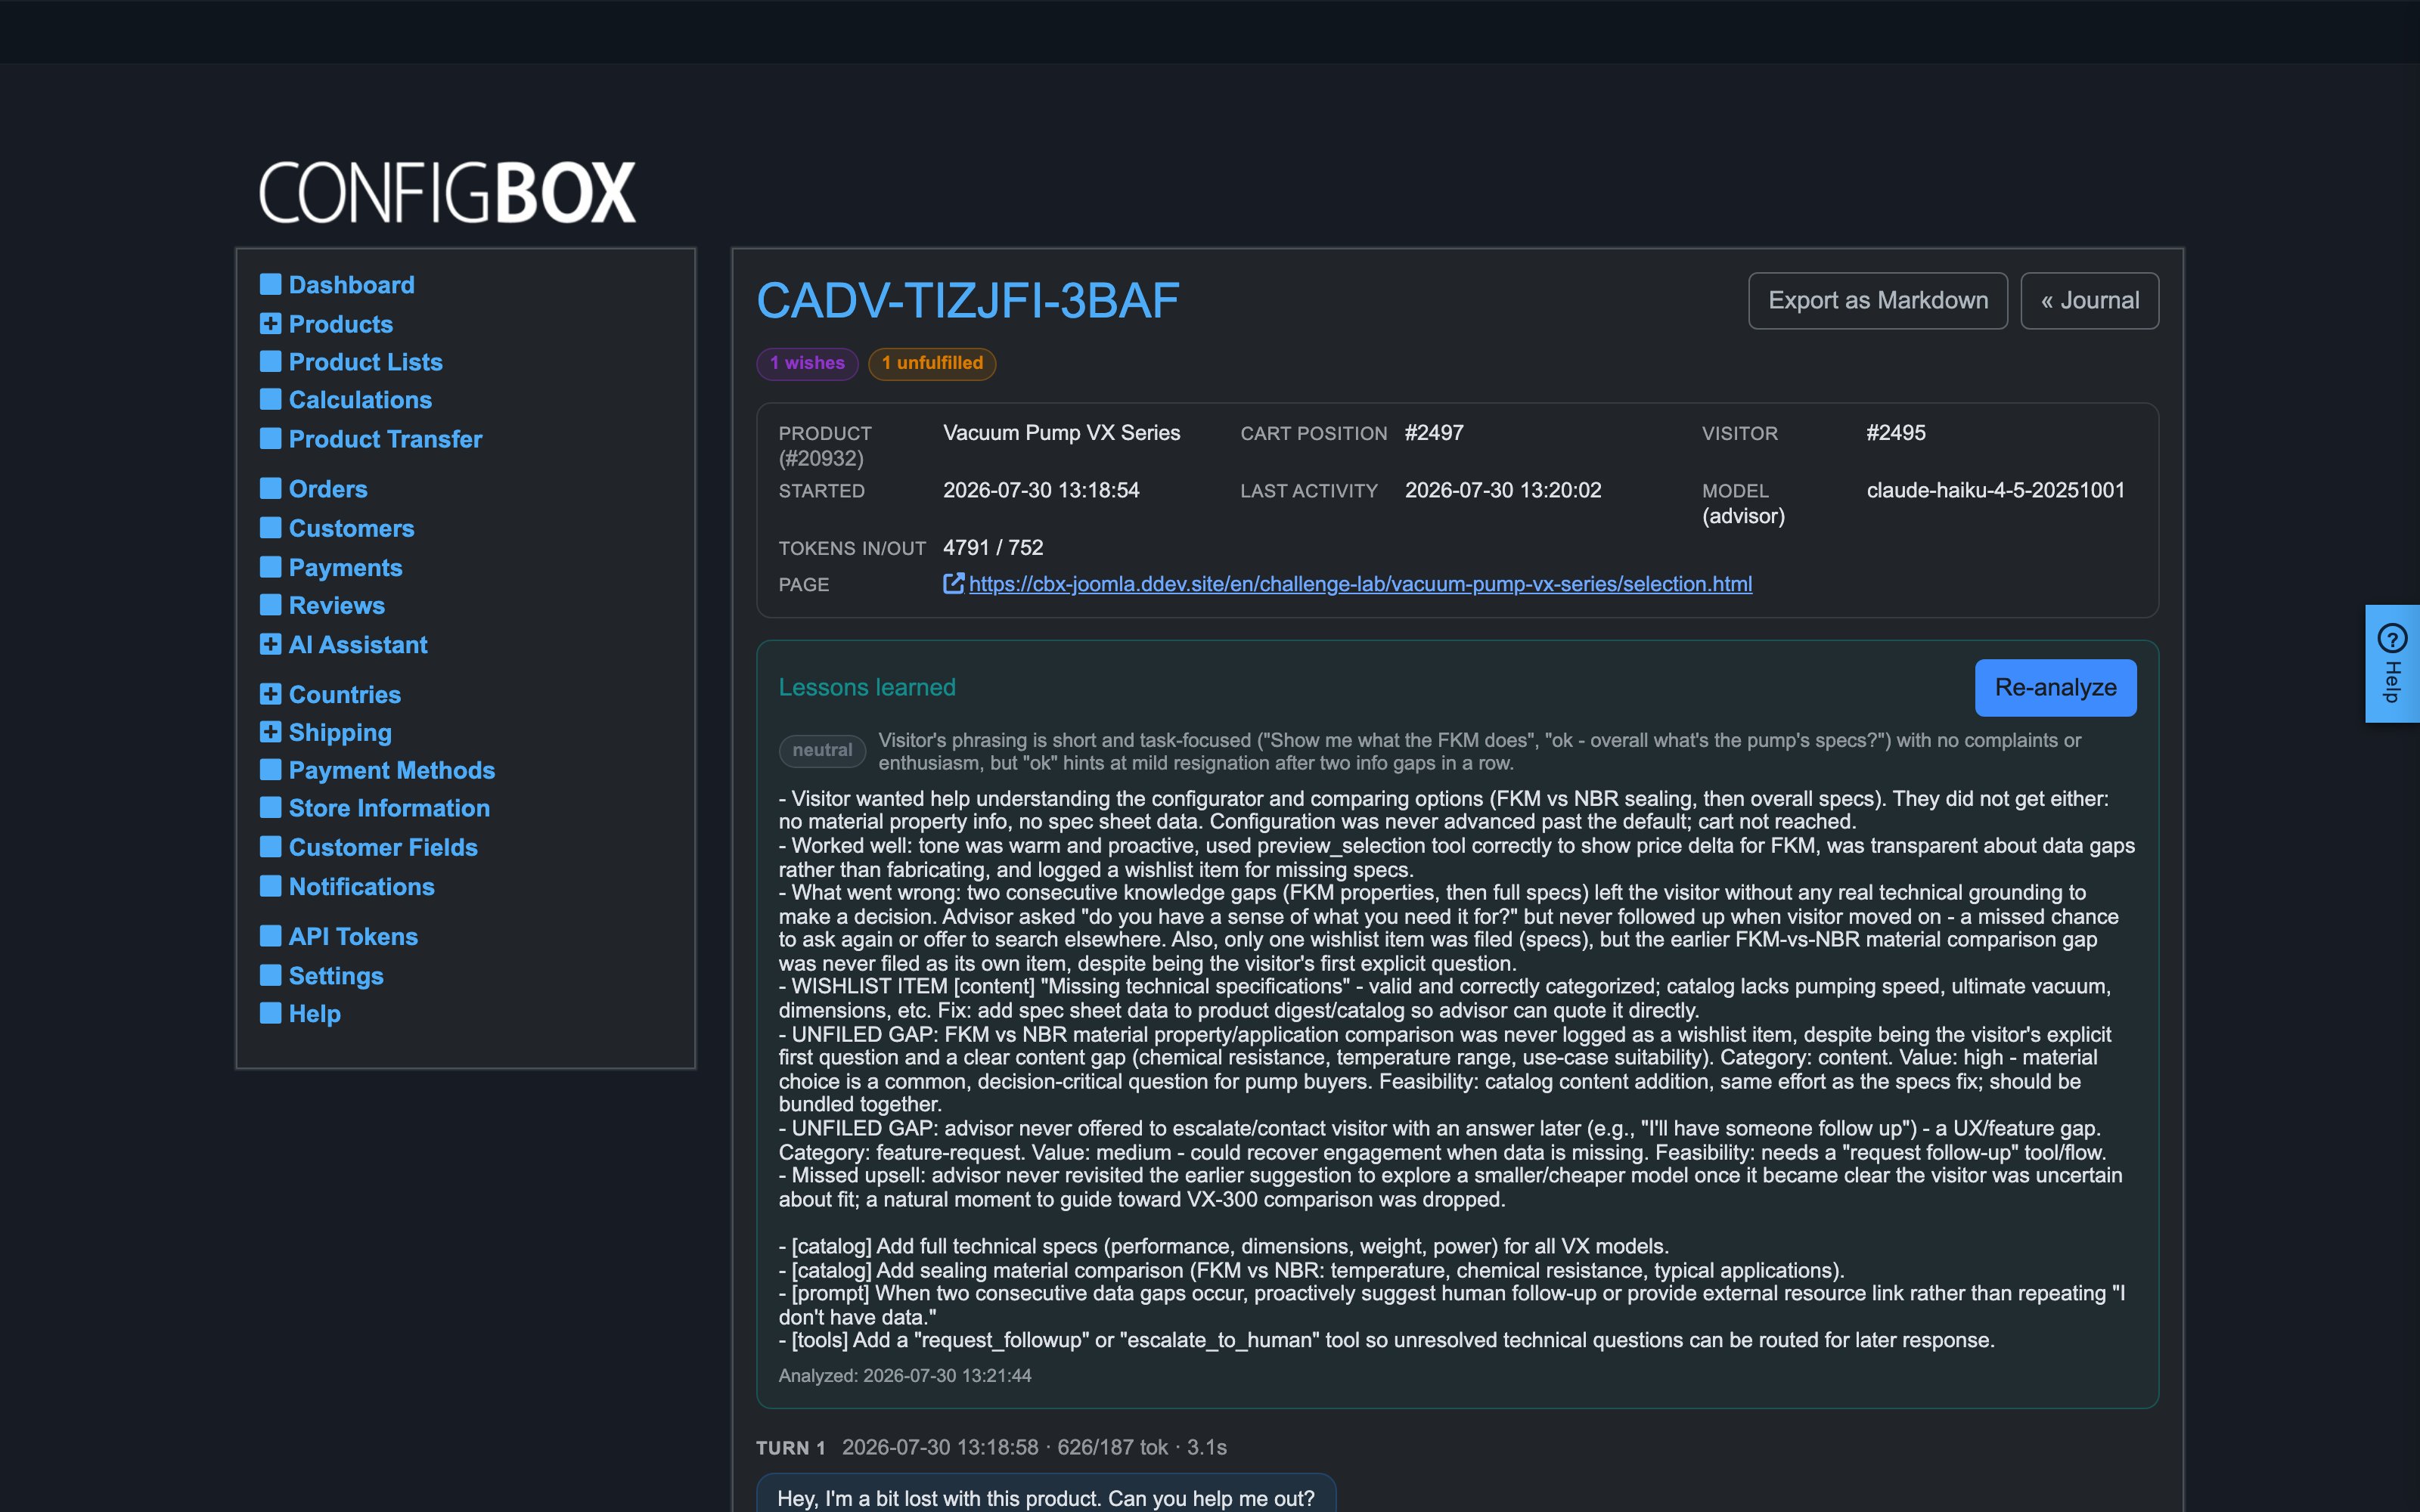This screenshot has width=2420, height=1512.
Task: Click the 'Vacuum Pump VX Series' product name
Action: [x=1061, y=433]
